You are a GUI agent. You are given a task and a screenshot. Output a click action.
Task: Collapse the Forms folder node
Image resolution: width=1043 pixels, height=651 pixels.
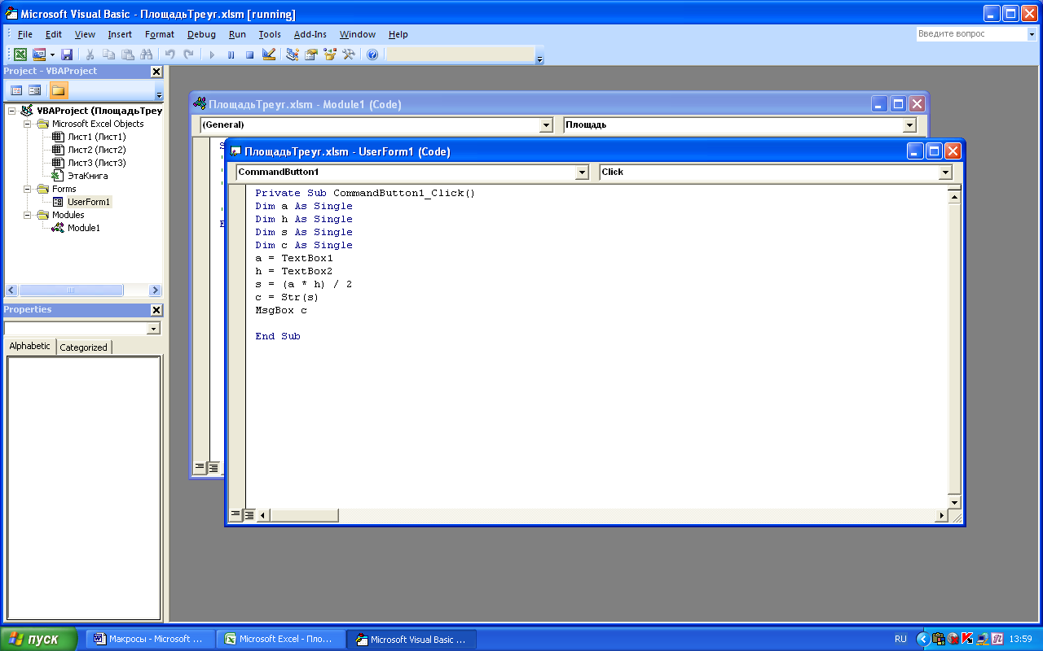point(27,189)
